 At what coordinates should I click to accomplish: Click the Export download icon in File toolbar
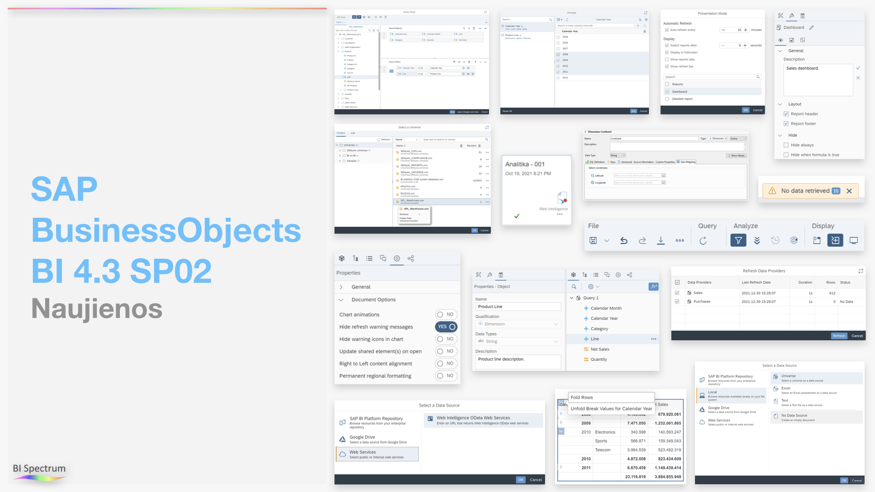[661, 241]
